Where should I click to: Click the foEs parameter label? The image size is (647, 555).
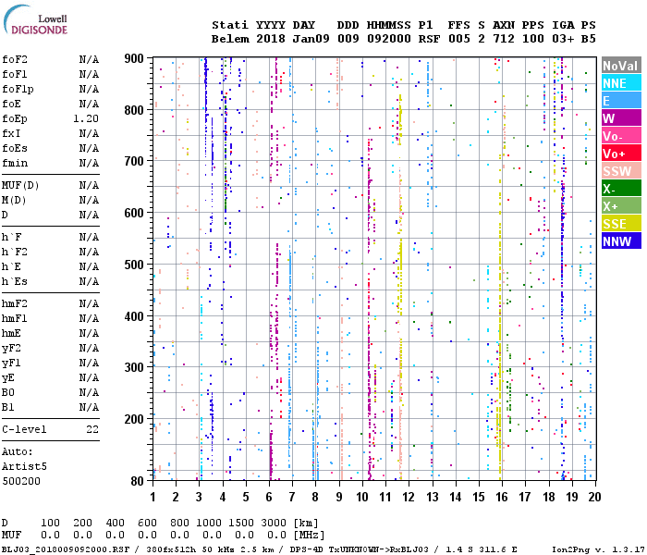15,149
